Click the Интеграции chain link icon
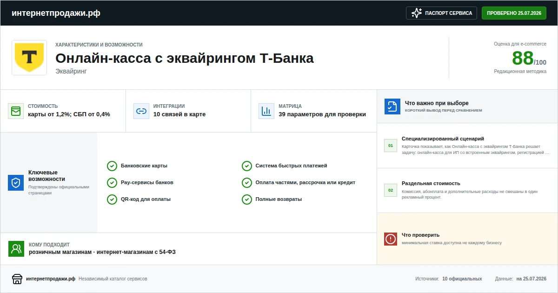This screenshot has width=558, height=293. (x=141, y=111)
